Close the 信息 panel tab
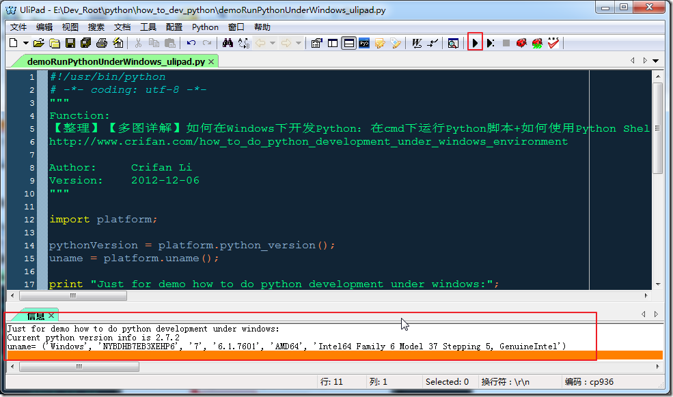 51,316
